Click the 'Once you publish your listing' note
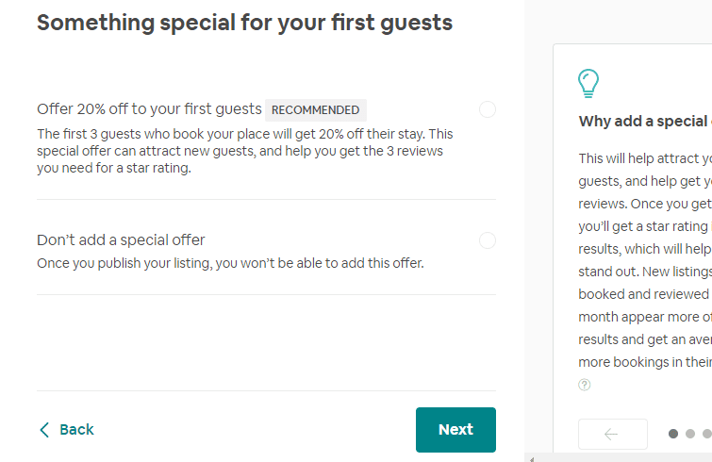The image size is (712, 462). [230, 263]
